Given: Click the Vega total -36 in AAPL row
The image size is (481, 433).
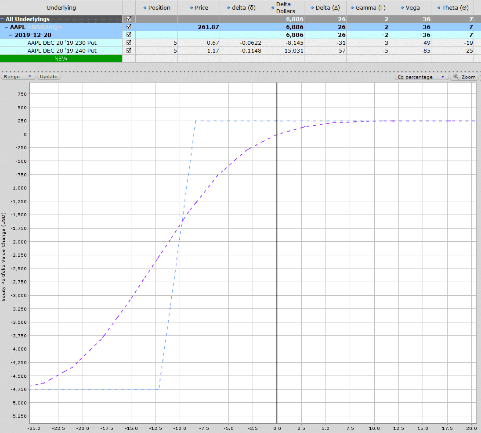Looking at the screenshot, I should (x=425, y=27).
